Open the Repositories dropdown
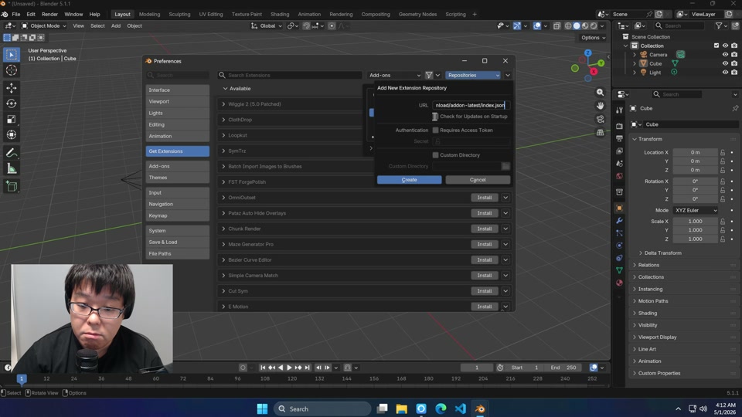 click(473, 75)
